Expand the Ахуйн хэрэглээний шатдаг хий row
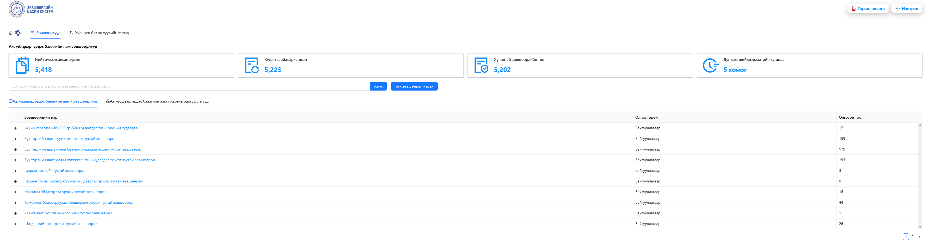This screenshot has width=930, height=246. (x=16, y=128)
